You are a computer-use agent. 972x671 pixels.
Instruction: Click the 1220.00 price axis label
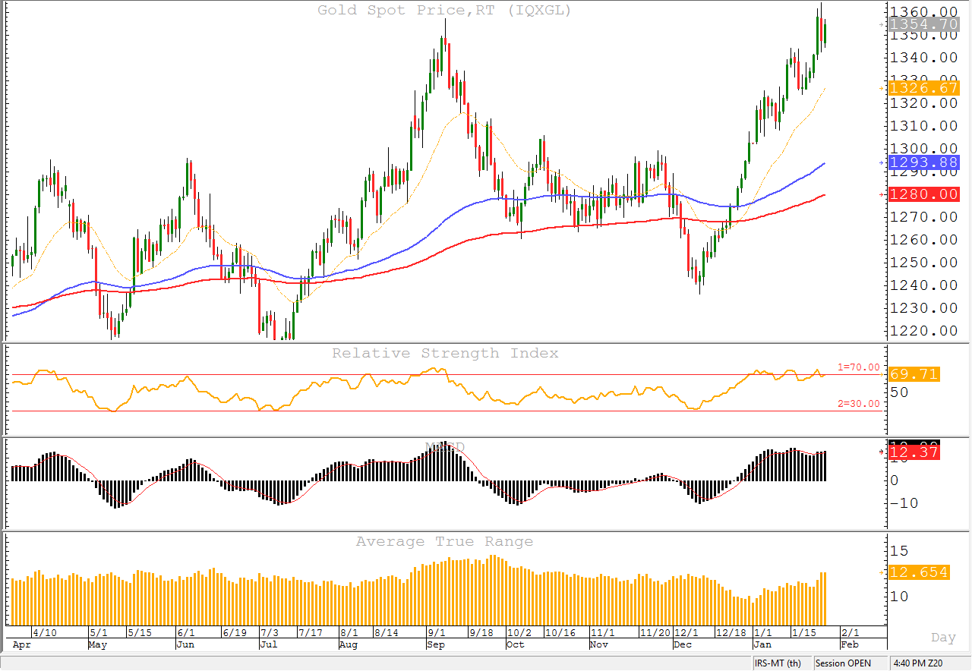click(923, 331)
